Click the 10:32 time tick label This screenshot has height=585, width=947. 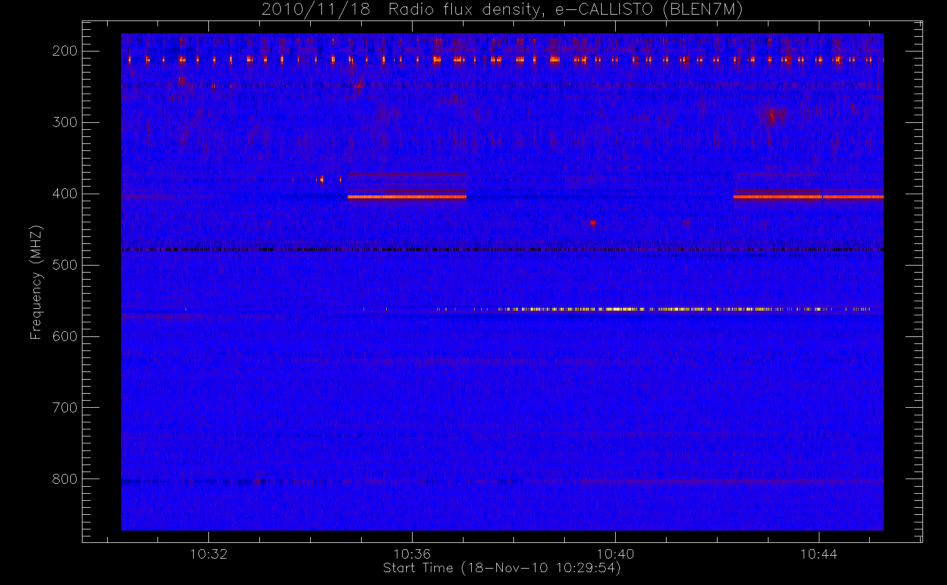(x=208, y=554)
